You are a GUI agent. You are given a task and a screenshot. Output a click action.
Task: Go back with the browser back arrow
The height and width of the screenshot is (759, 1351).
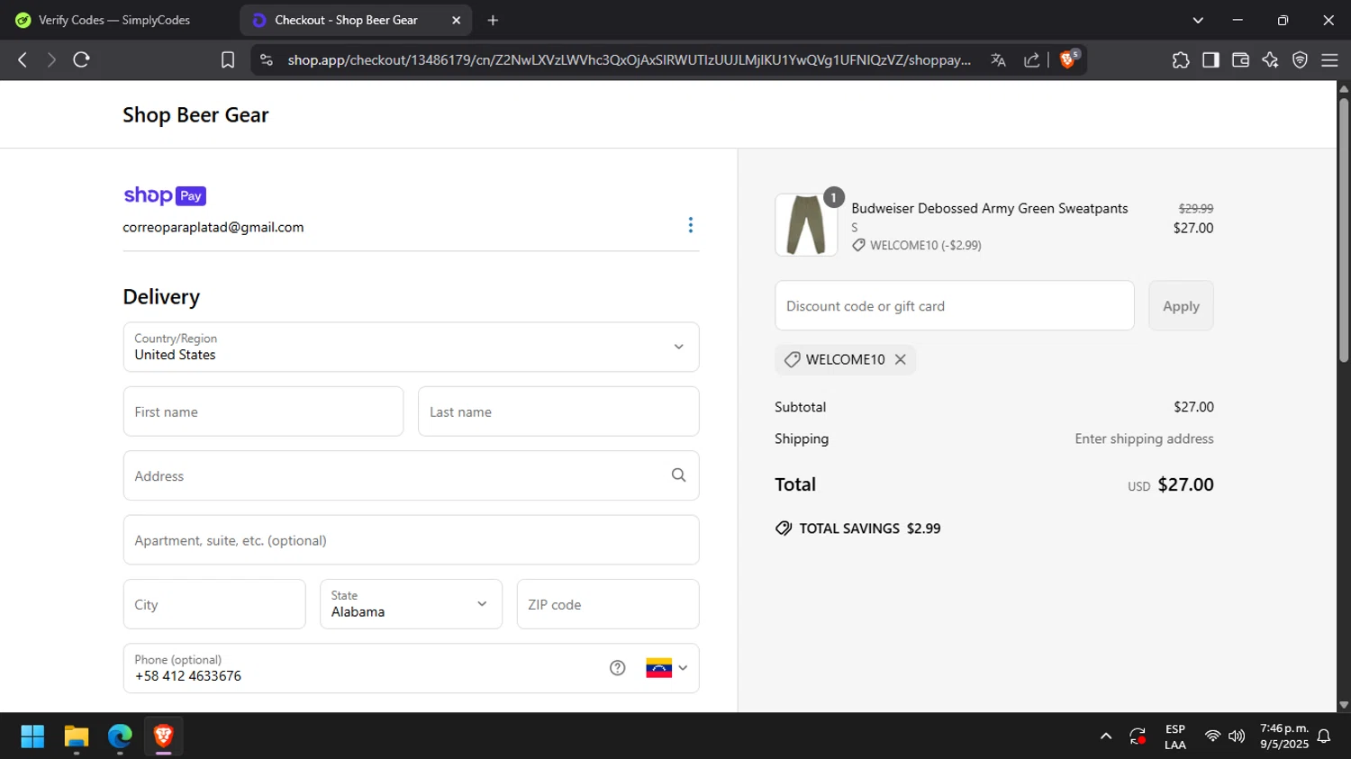pos(23,59)
